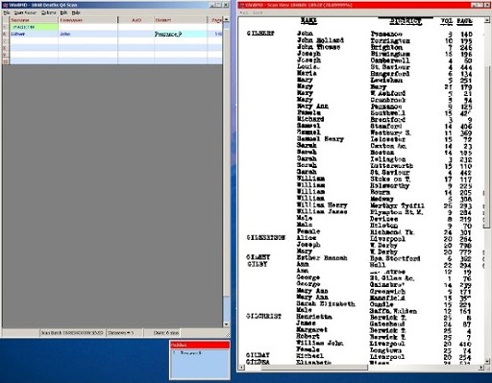This screenshot has height=383, width=492.
Task: Open the Help menu
Action: coord(76,12)
